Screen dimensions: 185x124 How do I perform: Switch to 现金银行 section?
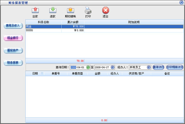(13, 38)
